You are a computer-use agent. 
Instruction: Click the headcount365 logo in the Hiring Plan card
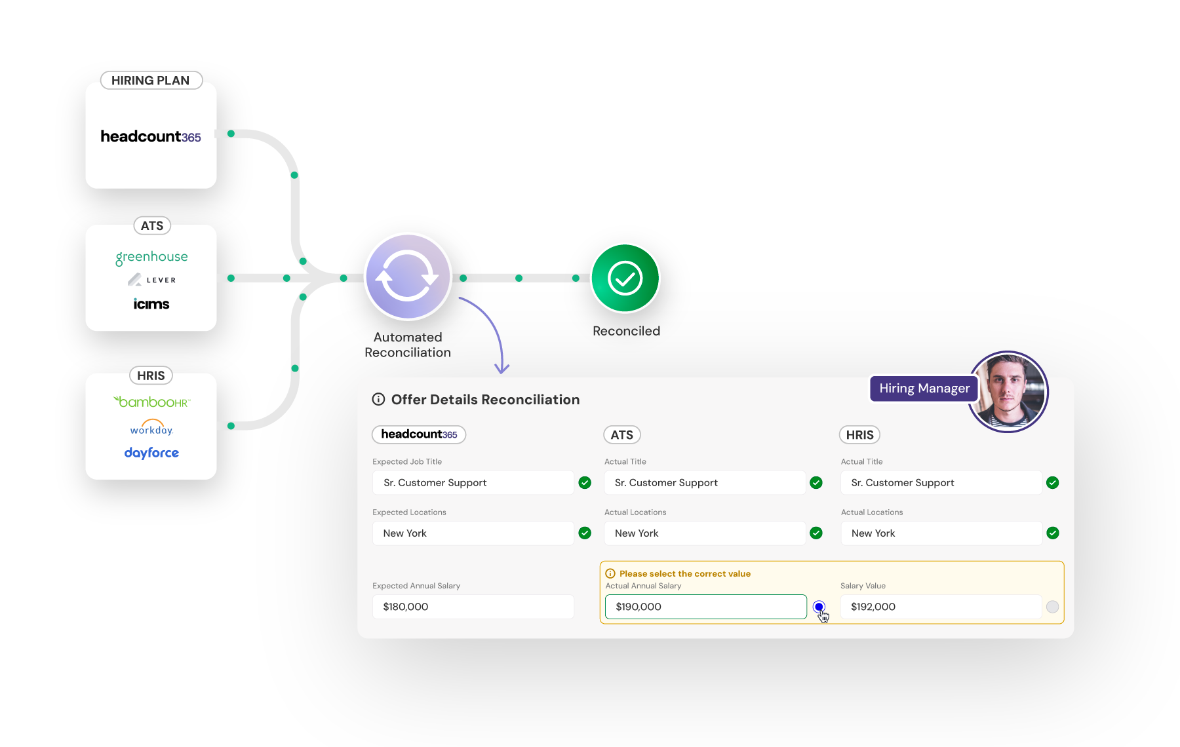150,136
